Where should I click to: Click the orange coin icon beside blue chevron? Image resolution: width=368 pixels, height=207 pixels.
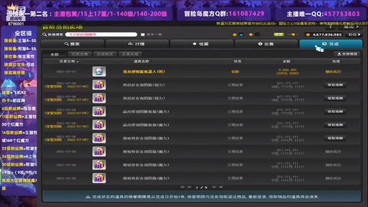click(235, 34)
